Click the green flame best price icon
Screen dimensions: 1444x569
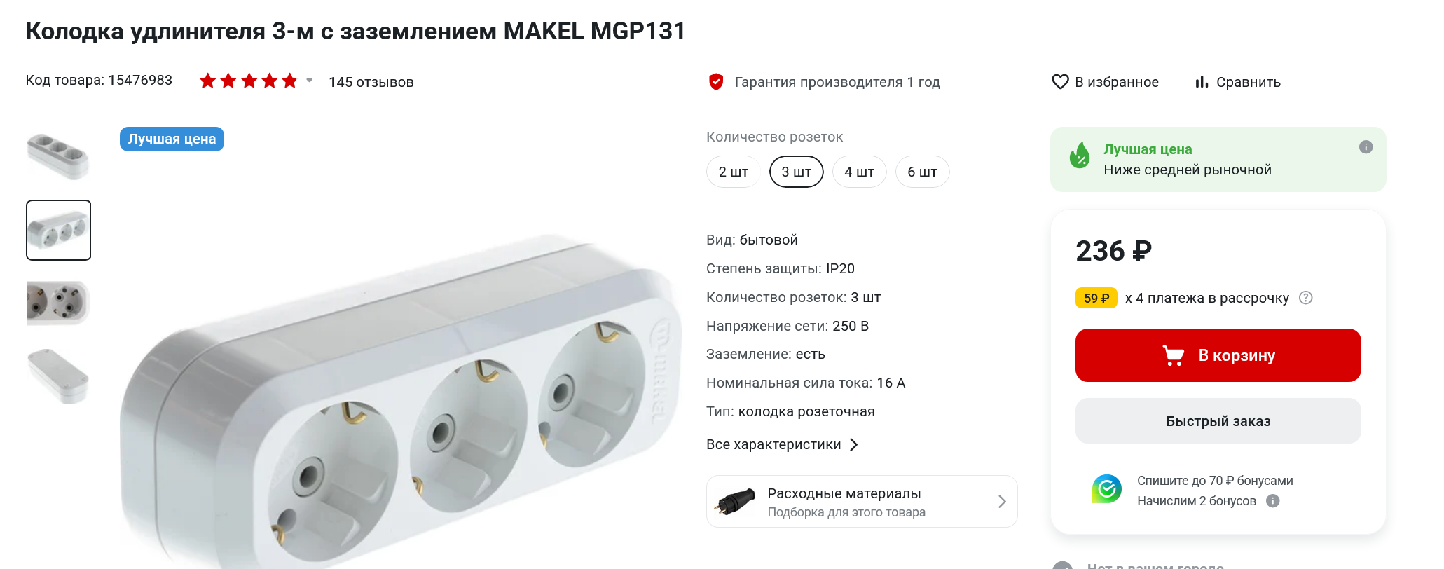point(1080,156)
